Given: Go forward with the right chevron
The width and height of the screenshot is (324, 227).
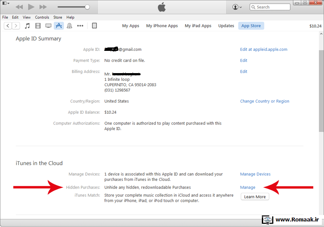Looking at the screenshot, I should point(16,26).
